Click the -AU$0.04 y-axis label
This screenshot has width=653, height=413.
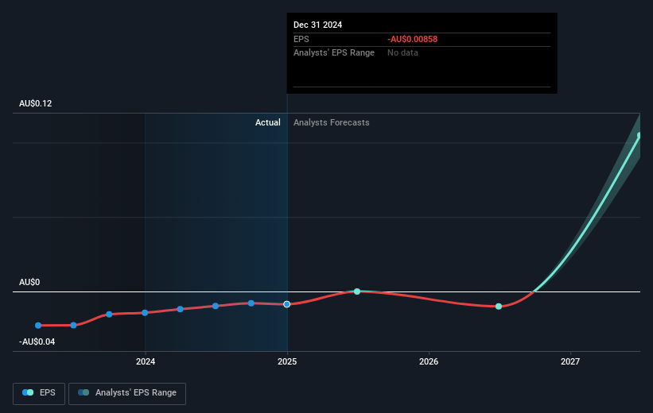click(37, 342)
